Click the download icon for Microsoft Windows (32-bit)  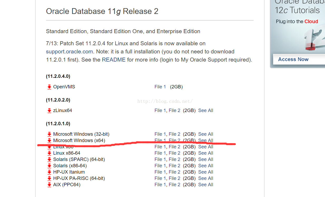(x=49, y=134)
